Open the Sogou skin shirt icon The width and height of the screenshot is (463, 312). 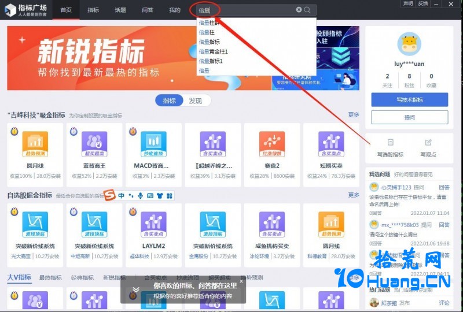click(x=160, y=195)
